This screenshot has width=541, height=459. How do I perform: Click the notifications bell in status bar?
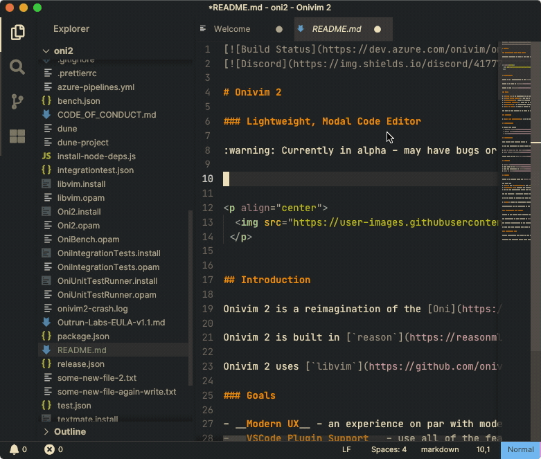14,449
